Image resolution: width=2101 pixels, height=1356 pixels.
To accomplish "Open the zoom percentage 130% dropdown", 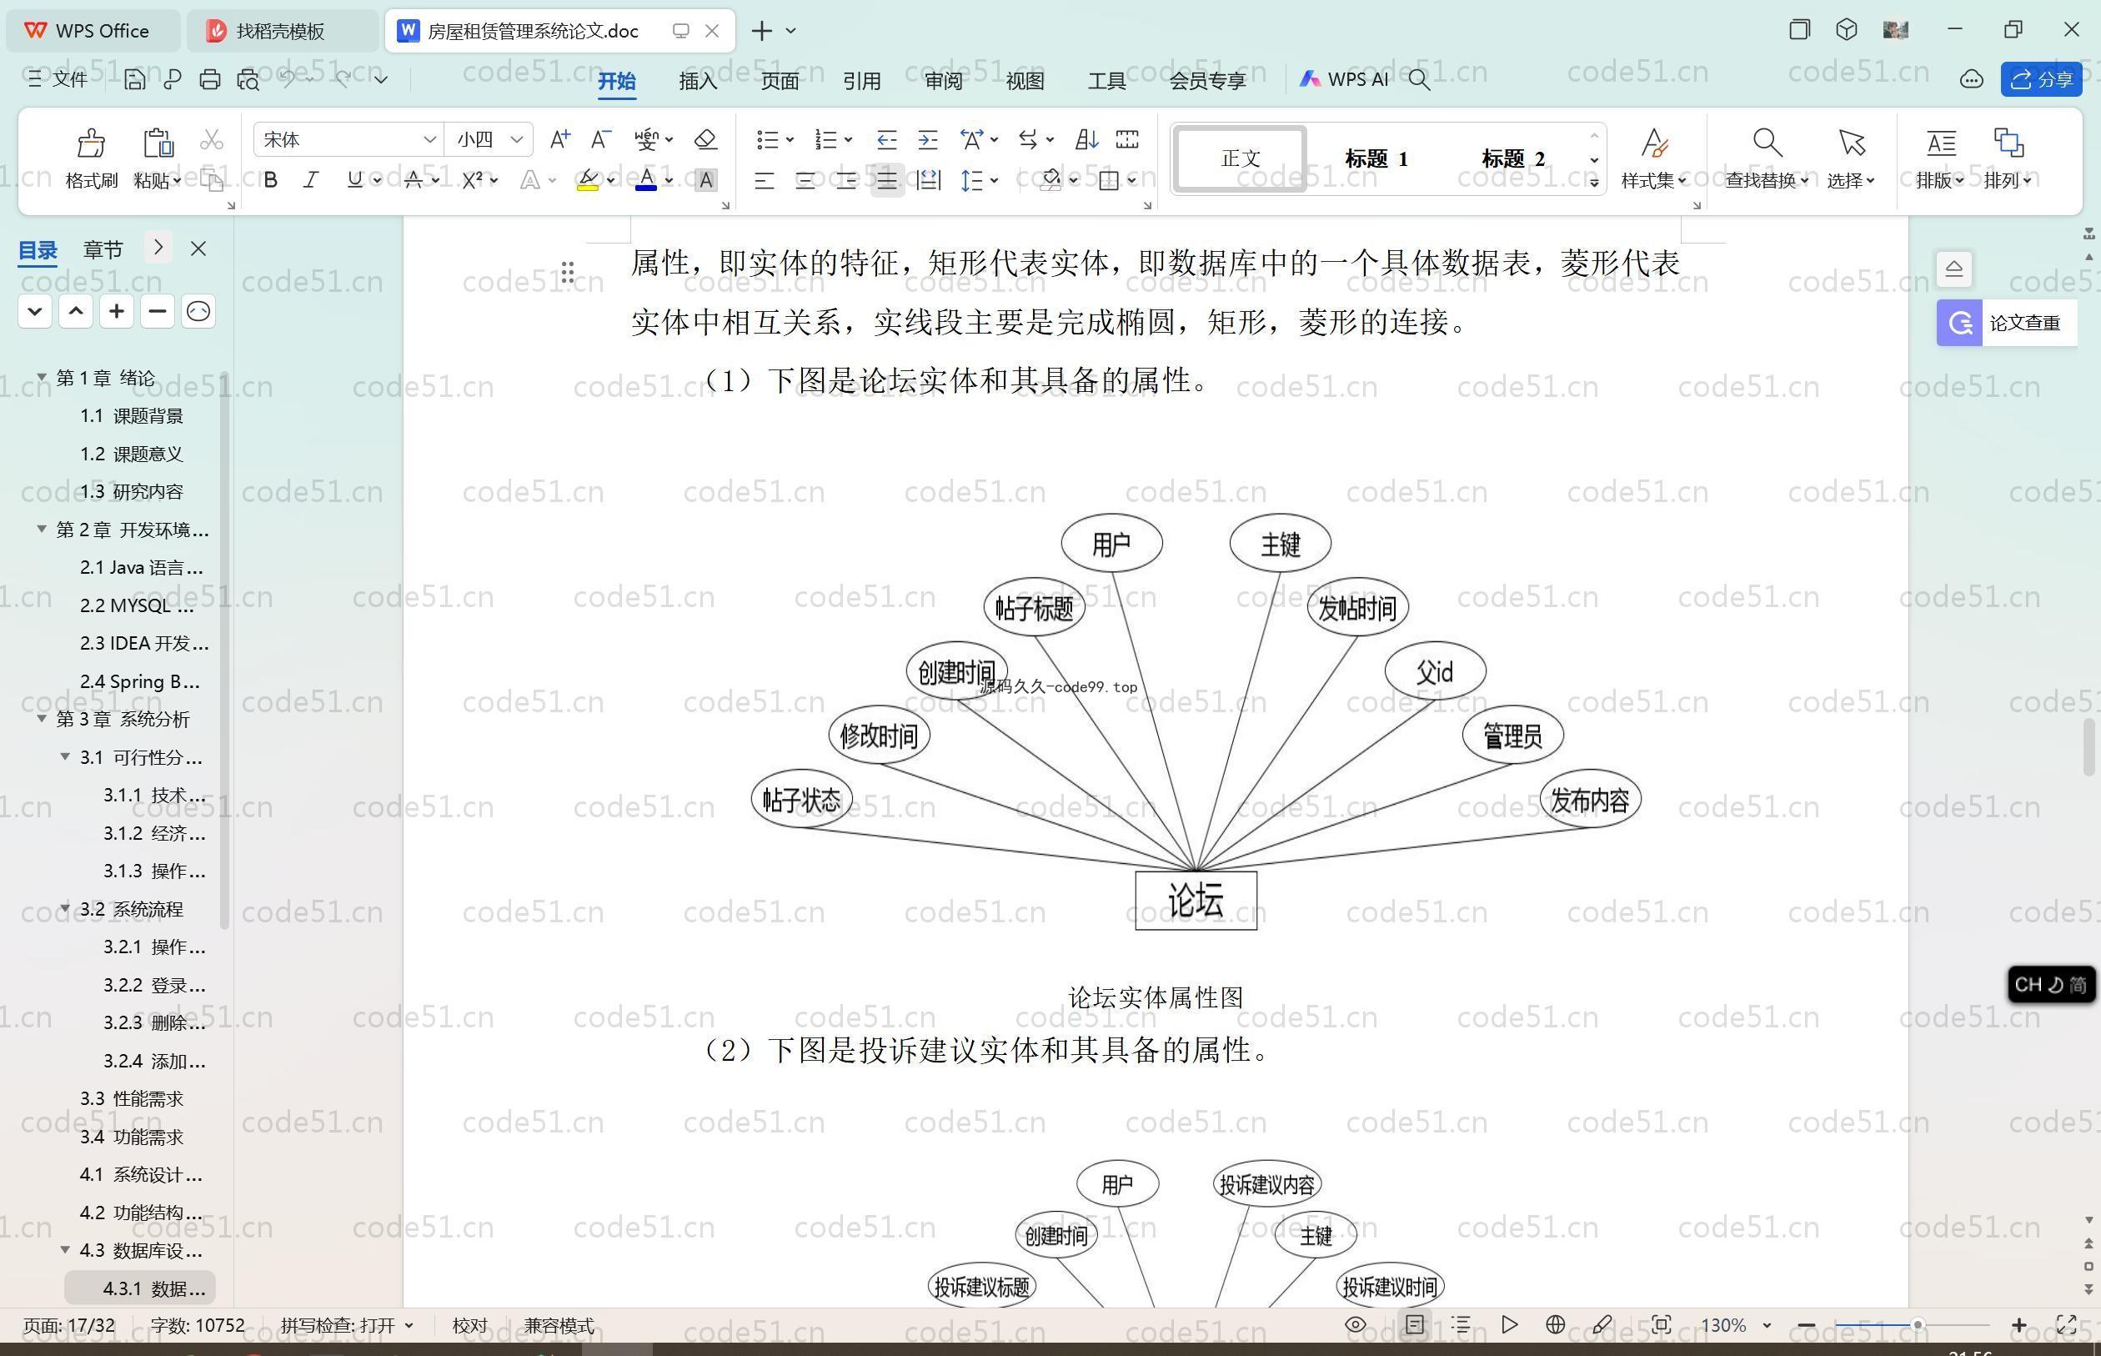I will (1767, 1325).
